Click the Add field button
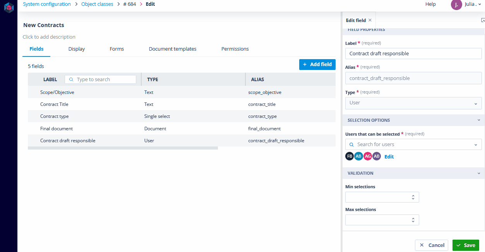This screenshot has height=252, width=485. 317,65
